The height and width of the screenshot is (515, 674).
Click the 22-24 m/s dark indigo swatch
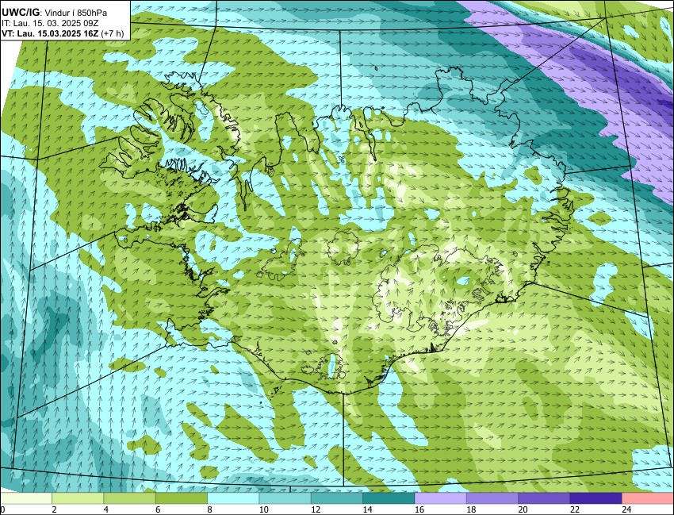pos(595,498)
